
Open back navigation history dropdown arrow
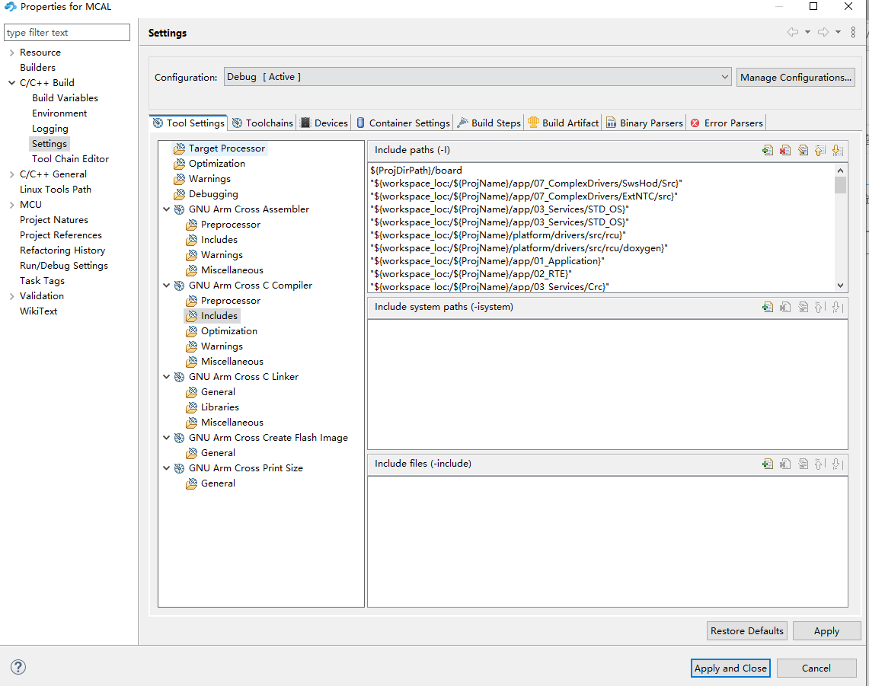click(807, 32)
